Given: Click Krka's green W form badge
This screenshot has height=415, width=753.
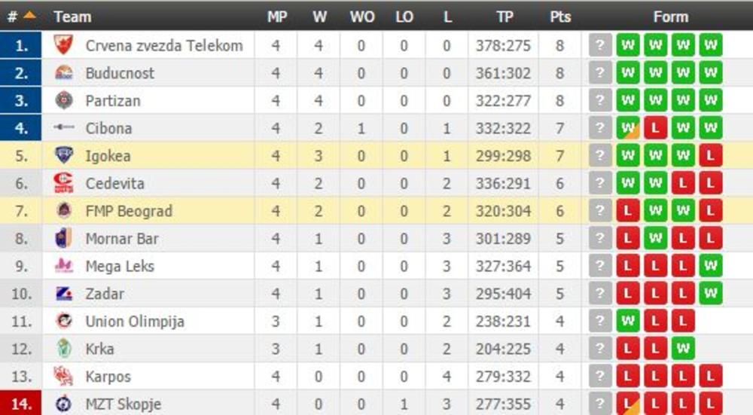Looking at the screenshot, I should point(682,349).
